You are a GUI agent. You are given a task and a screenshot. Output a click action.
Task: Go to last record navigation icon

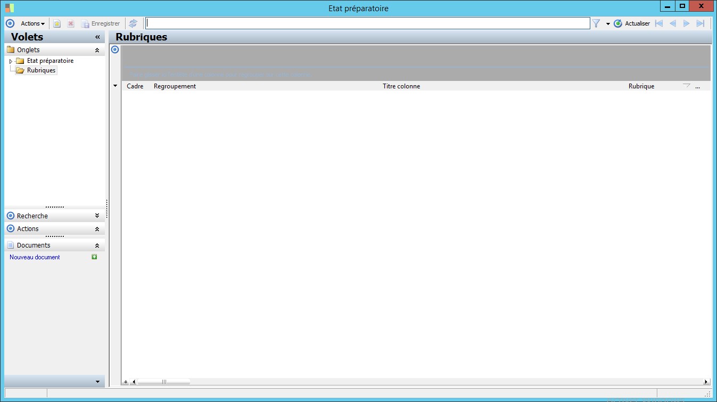pos(700,23)
